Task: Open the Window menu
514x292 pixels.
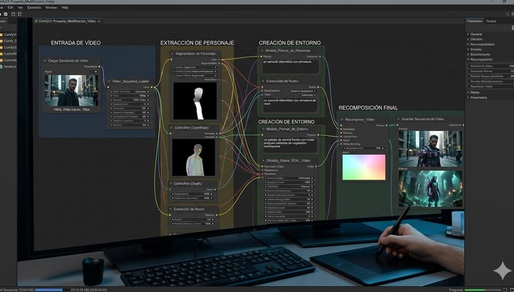Action: pyautogui.click(x=51, y=7)
